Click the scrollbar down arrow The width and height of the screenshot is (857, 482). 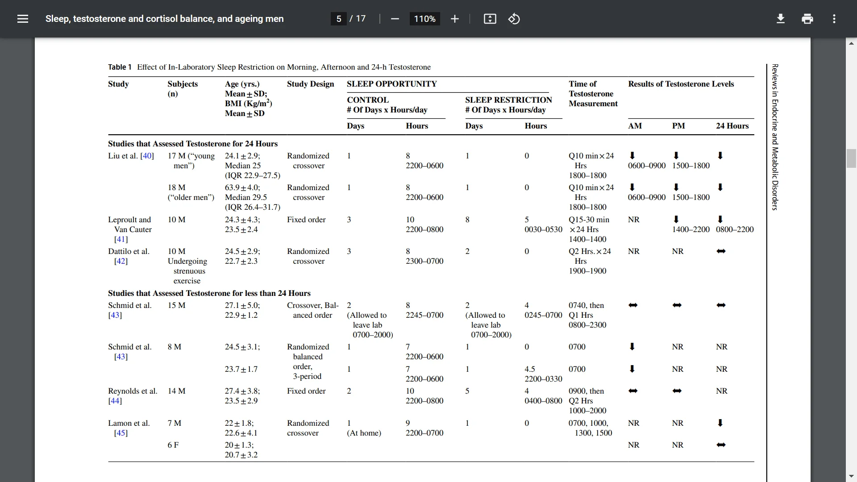pyautogui.click(x=851, y=476)
